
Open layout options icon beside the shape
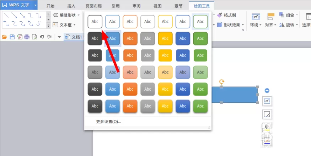[x=267, y=101]
